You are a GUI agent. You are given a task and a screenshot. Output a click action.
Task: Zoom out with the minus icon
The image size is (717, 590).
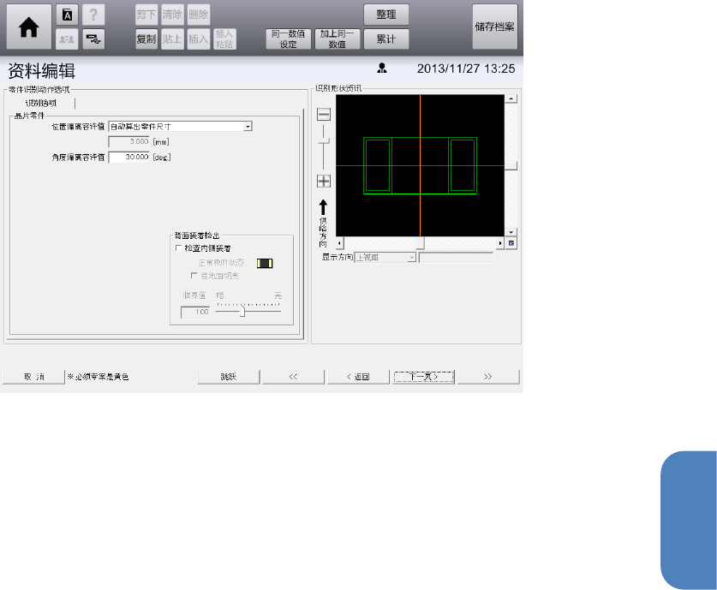(324, 114)
